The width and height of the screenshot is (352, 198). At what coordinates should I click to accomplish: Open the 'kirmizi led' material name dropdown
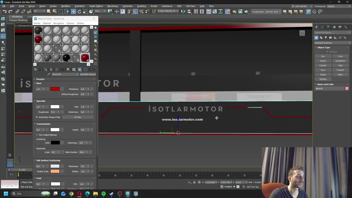tap(65, 74)
